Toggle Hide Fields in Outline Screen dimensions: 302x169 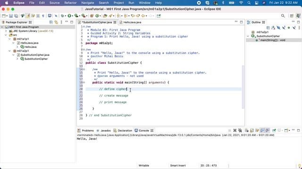278,28
